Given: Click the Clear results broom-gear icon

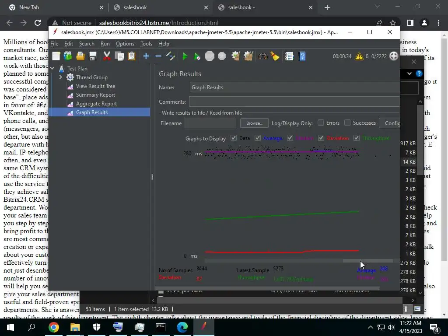Looking at the screenshot, I should (236, 56).
